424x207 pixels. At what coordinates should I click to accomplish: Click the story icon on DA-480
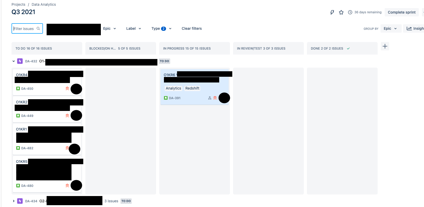pyautogui.click(x=18, y=186)
